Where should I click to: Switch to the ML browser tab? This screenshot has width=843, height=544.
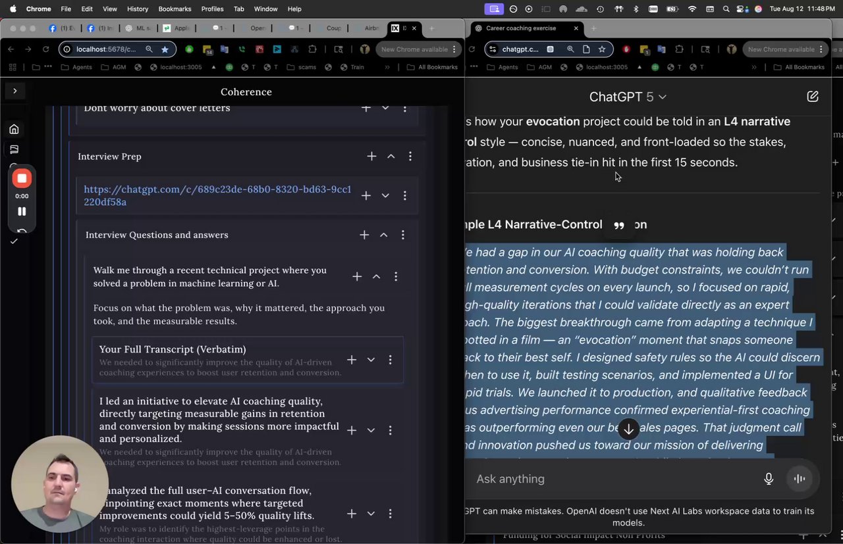139,28
